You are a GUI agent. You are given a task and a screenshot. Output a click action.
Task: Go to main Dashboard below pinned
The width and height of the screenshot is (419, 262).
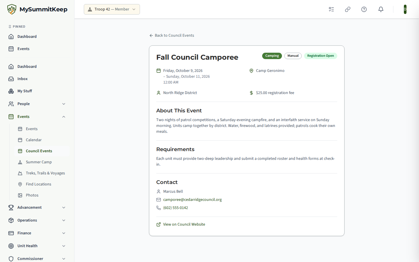tap(37, 67)
